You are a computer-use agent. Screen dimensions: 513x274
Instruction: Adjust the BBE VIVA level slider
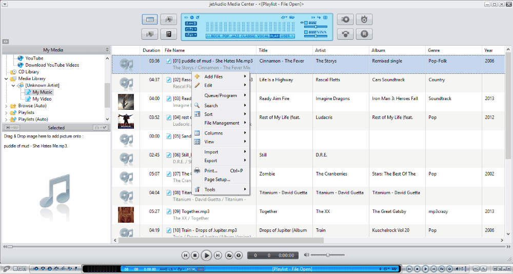click(x=316, y=36)
